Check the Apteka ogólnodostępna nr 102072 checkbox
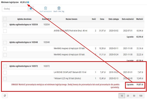This screenshot has height=100, width=147. click(x=5, y=66)
